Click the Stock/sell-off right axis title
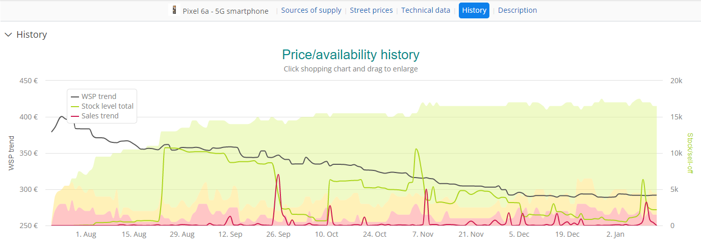Image resolution: width=701 pixels, height=249 pixels. (689, 153)
